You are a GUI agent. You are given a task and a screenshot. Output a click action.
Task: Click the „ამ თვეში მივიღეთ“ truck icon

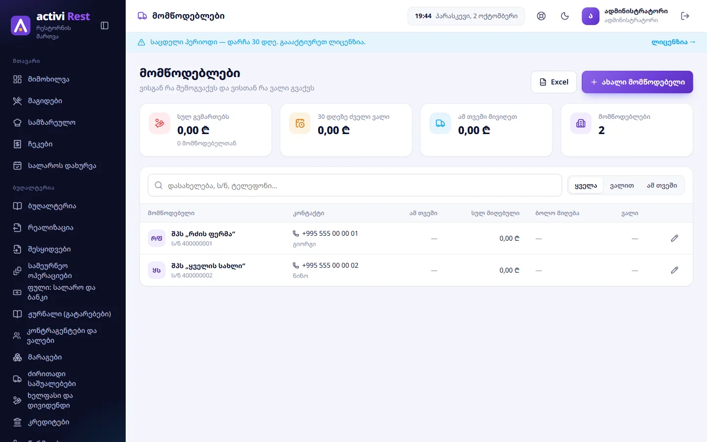440,123
